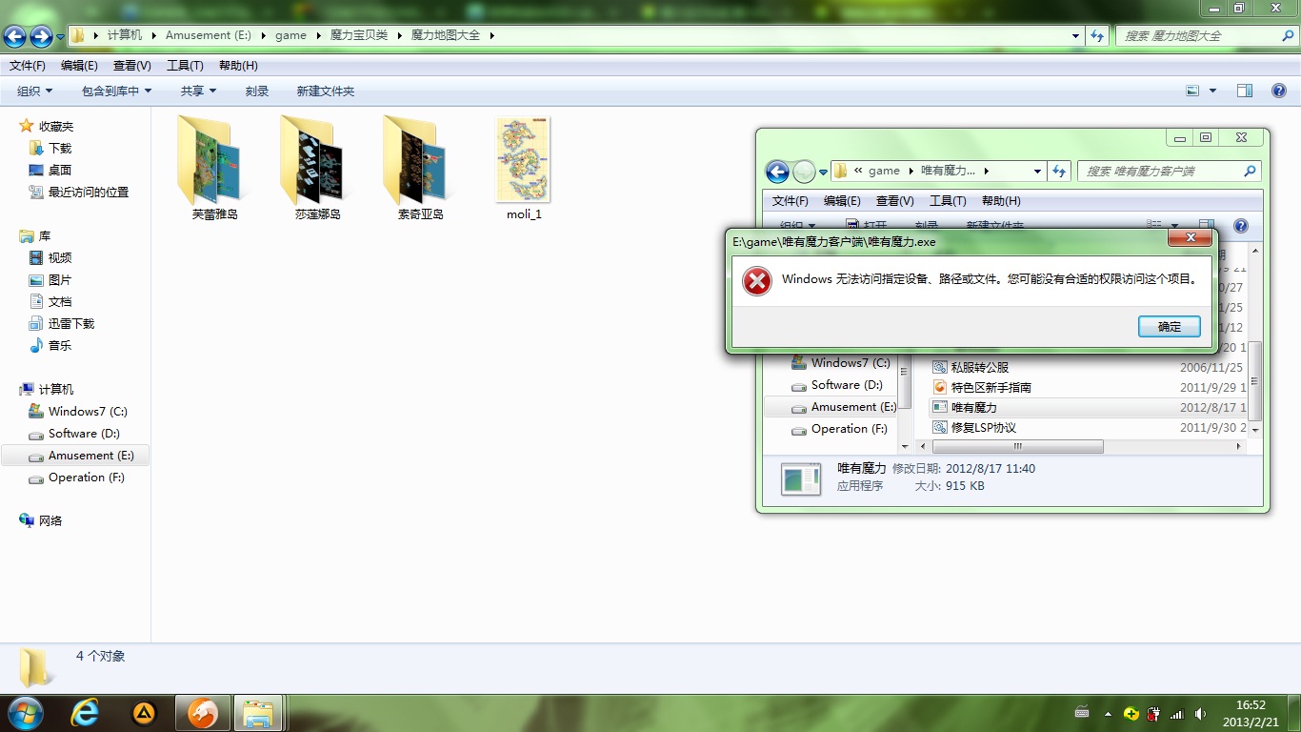The height and width of the screenshot is (732, 1301).
Task: Click the back arrow in main Explorer window
Action: click(15, 36)
